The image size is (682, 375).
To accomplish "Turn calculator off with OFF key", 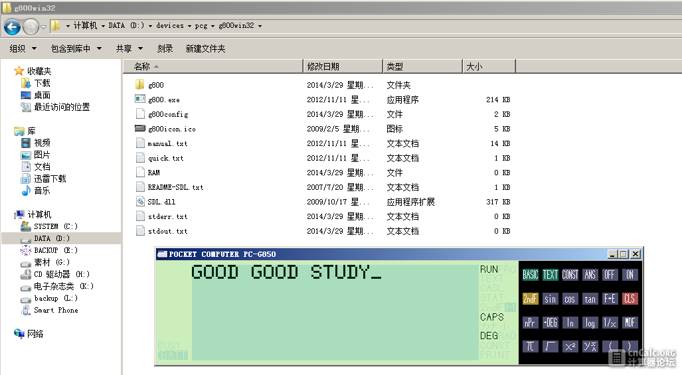I will point(610,275).
